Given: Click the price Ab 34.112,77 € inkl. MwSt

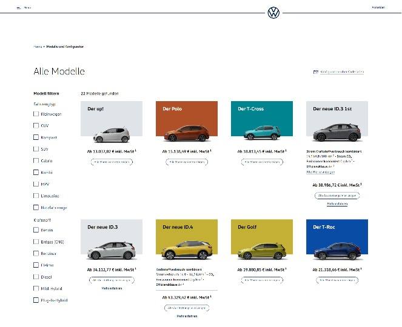Looking at the screenshot, I should 112,269.
